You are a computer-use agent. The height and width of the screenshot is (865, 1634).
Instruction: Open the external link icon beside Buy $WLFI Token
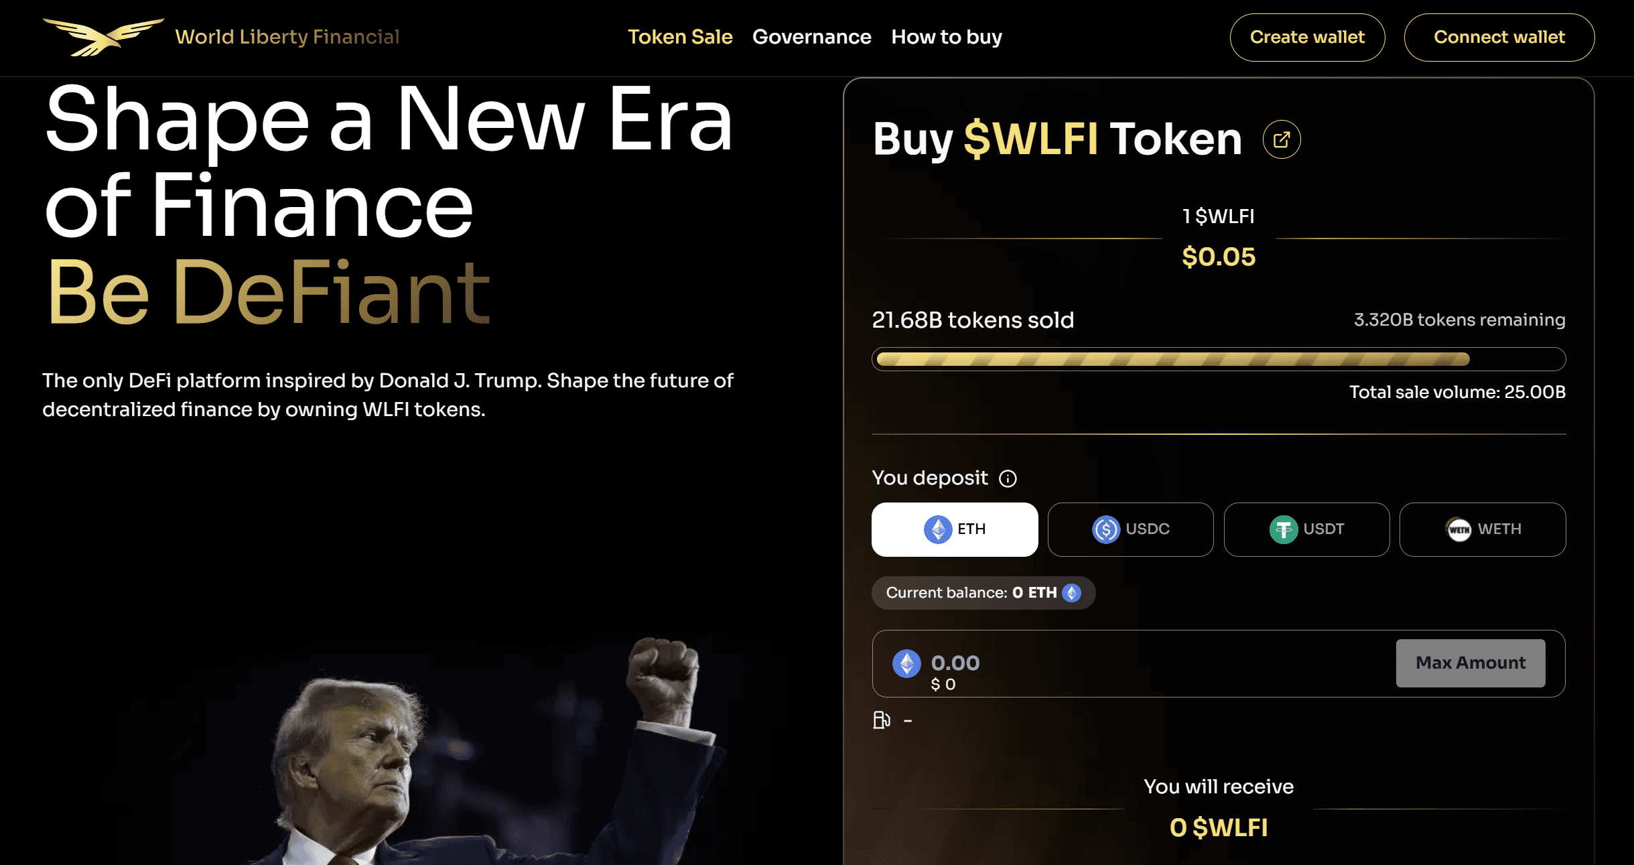click(1280, 139)
